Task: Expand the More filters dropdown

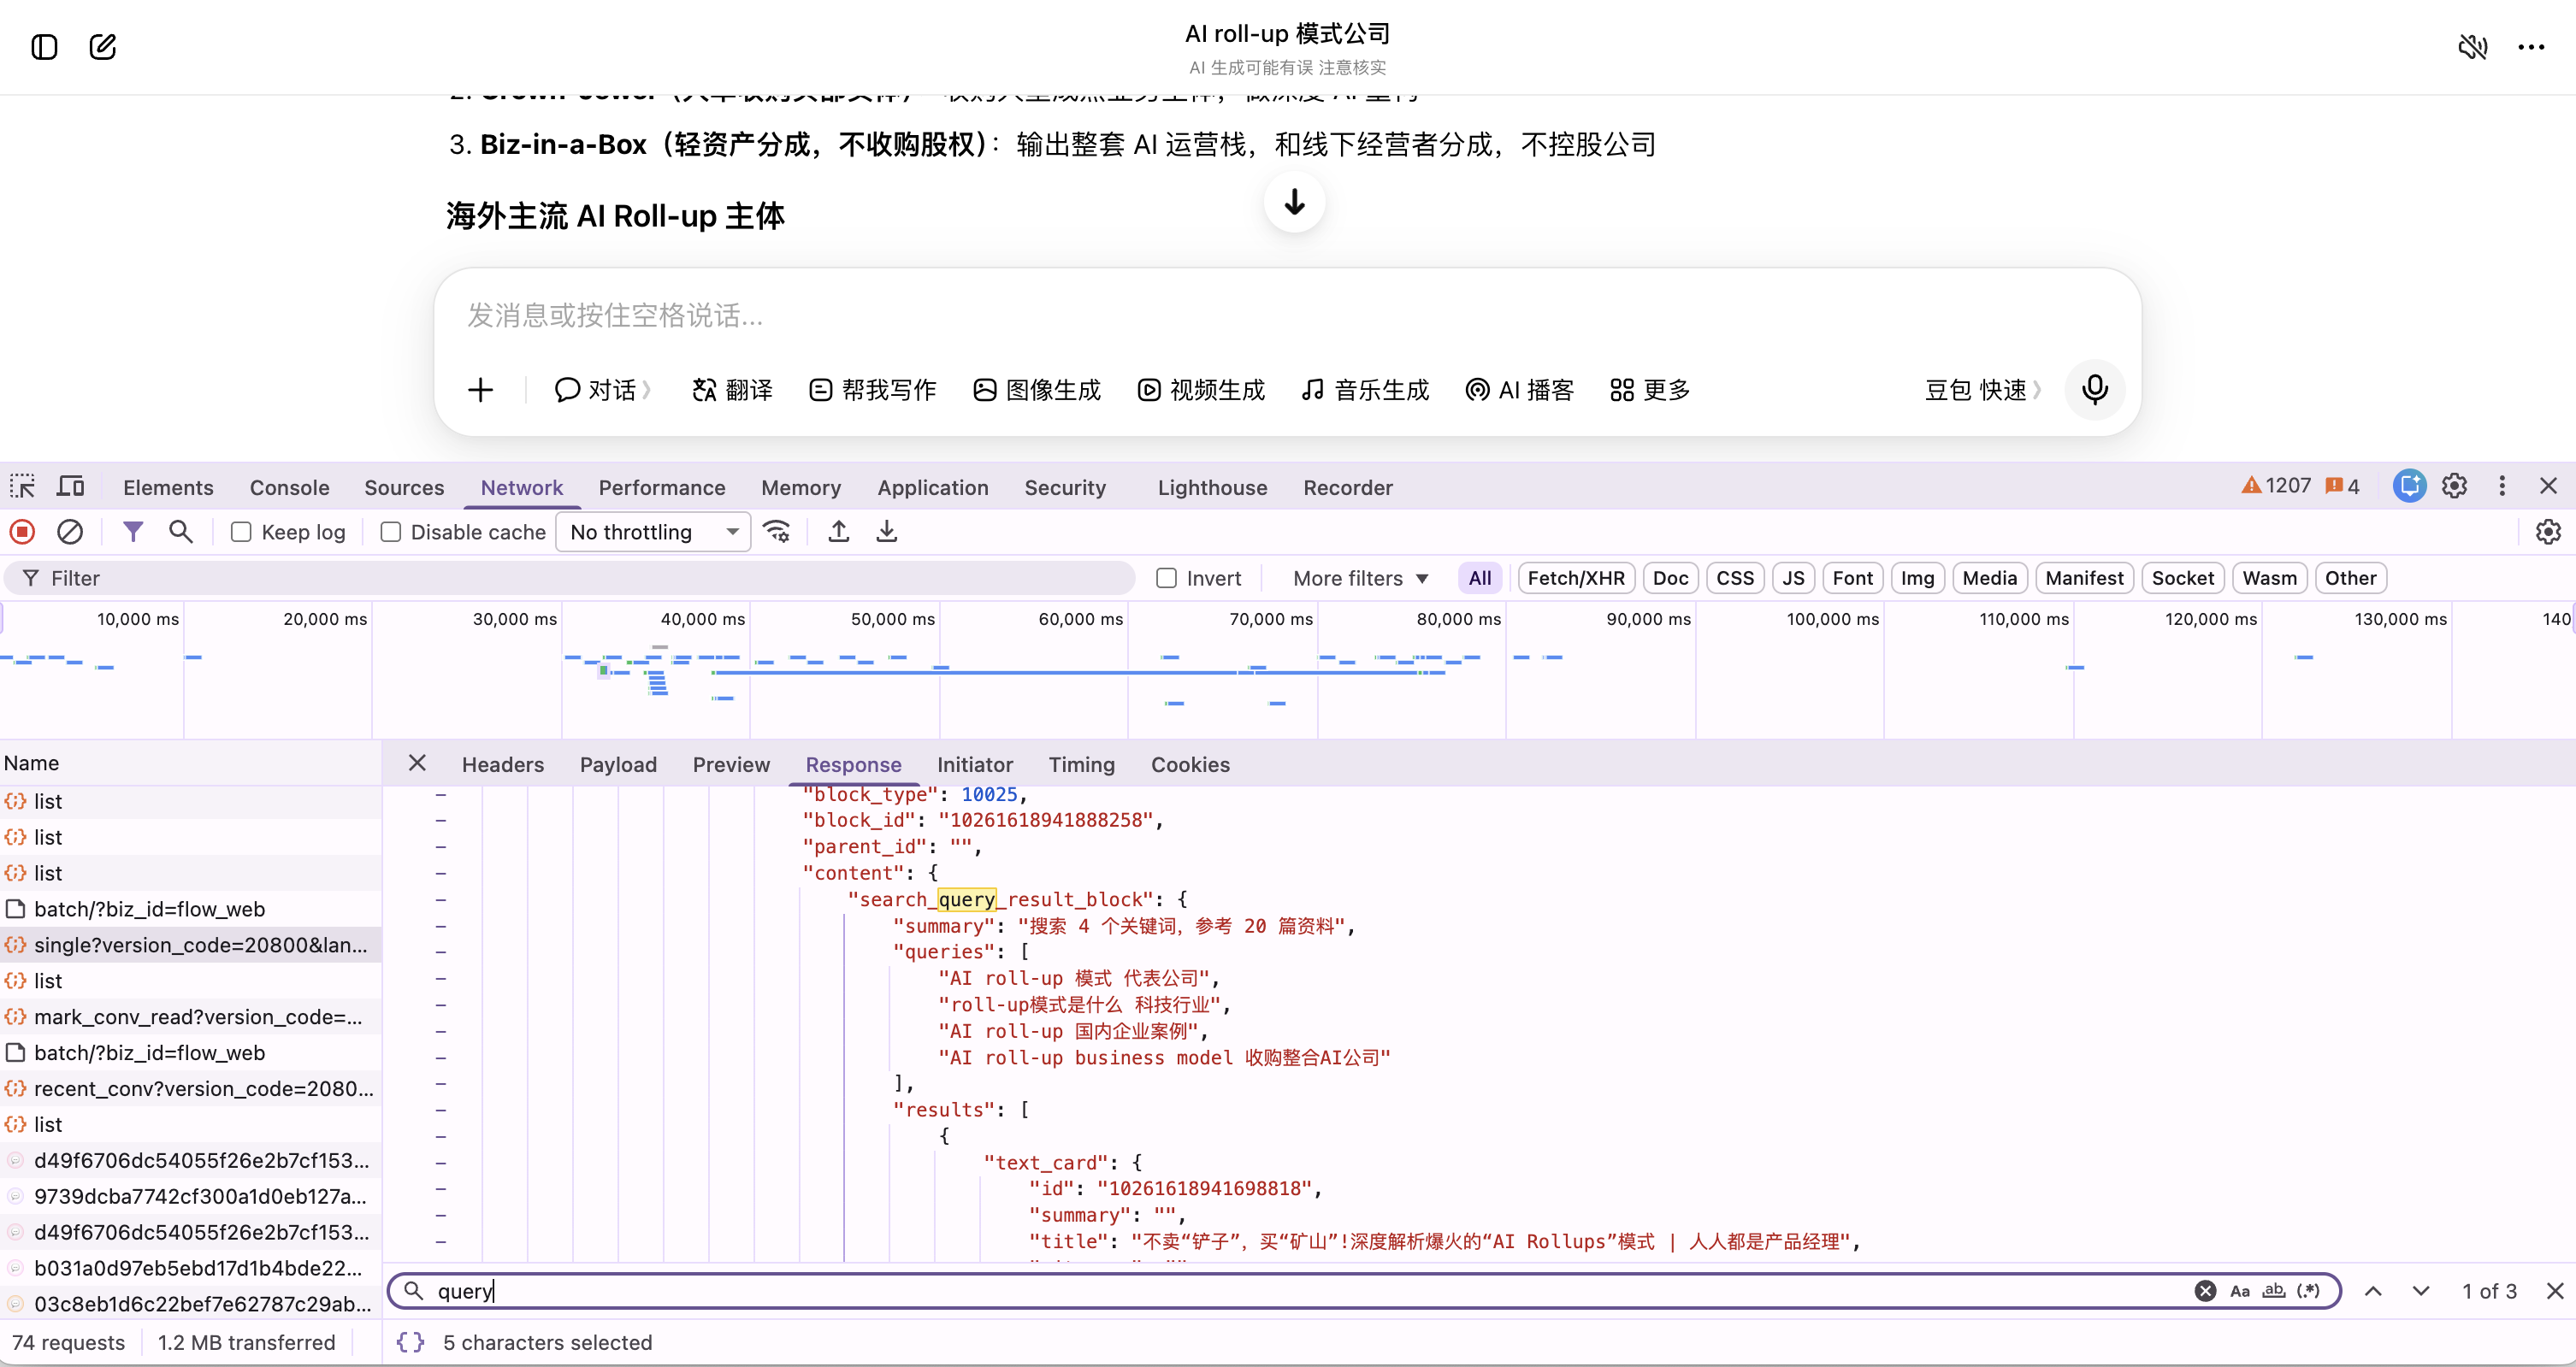Action: point(1360,578)
